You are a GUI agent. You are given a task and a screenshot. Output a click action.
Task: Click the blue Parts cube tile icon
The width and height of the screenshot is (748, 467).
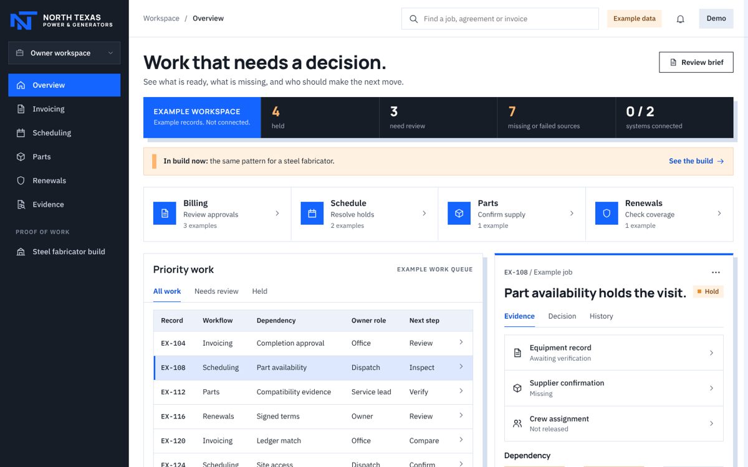(459, 213)
